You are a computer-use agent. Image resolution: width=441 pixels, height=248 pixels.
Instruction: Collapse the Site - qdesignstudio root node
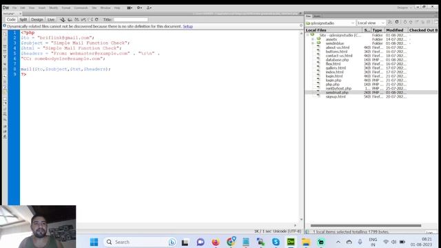pos(307,35)
